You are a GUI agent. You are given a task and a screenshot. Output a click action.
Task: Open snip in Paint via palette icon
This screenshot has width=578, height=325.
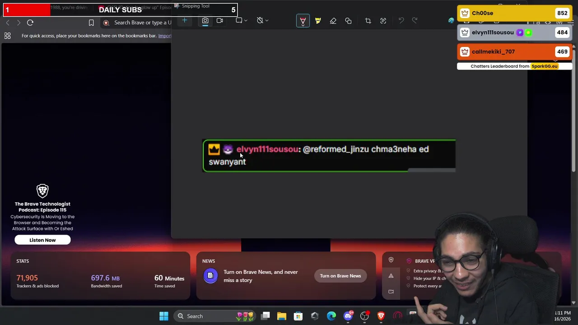point(451,20)
